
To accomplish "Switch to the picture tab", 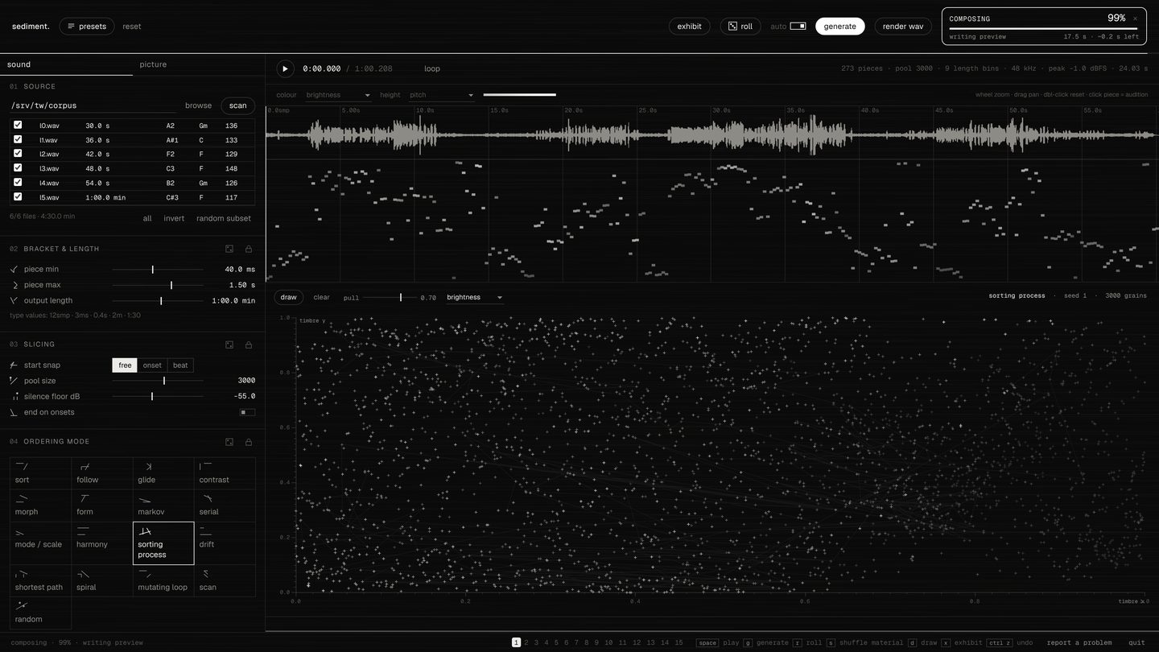I will (153, 64).
